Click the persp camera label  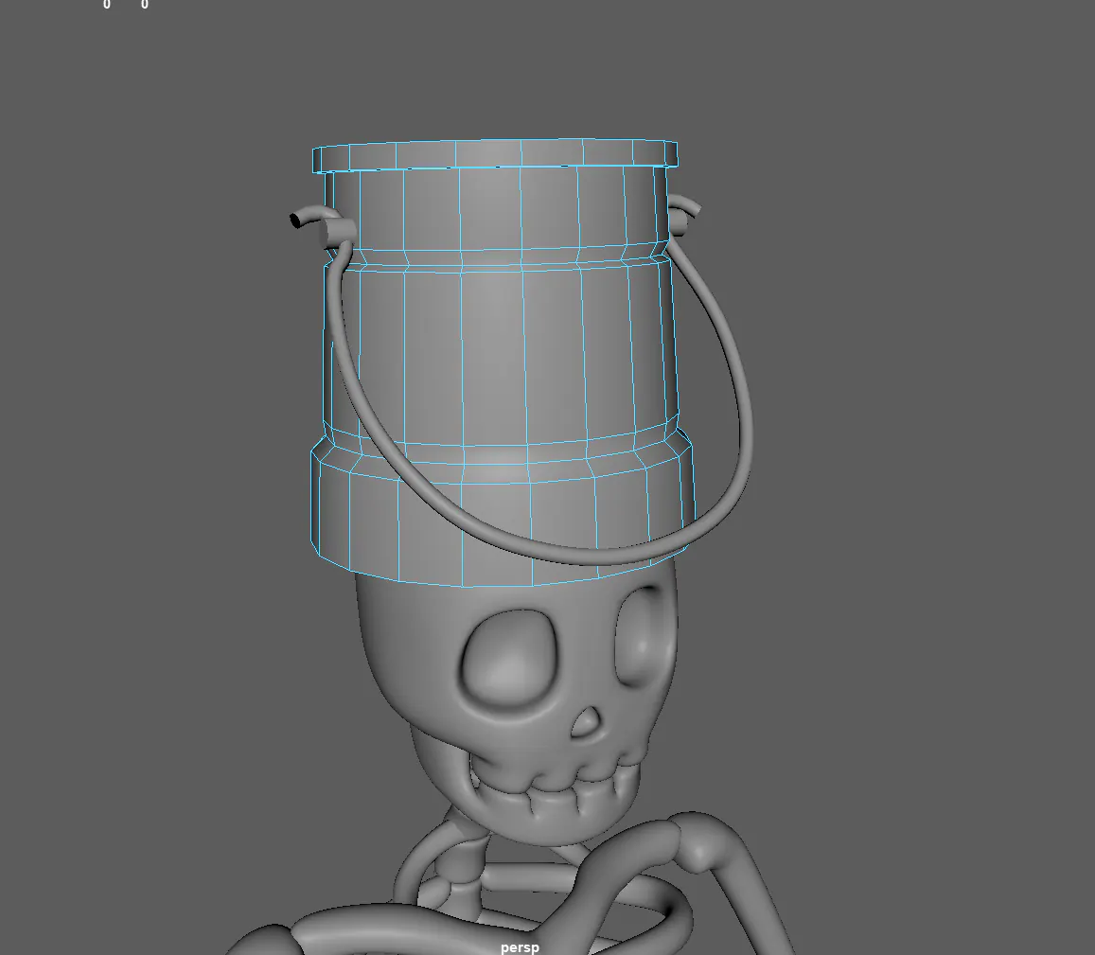tap(520, 947)
